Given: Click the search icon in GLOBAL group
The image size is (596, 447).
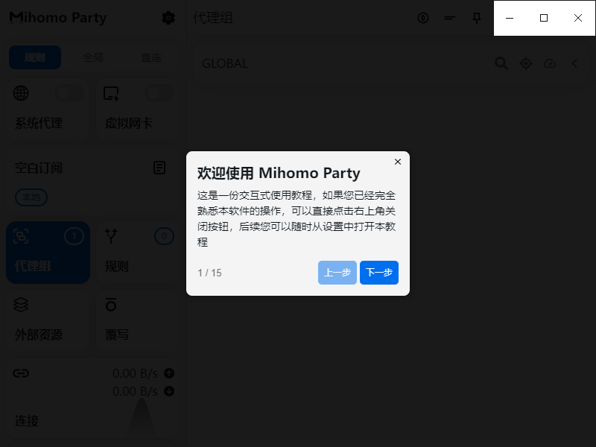Looking at the screenshot, I should (x=501, y=63).
